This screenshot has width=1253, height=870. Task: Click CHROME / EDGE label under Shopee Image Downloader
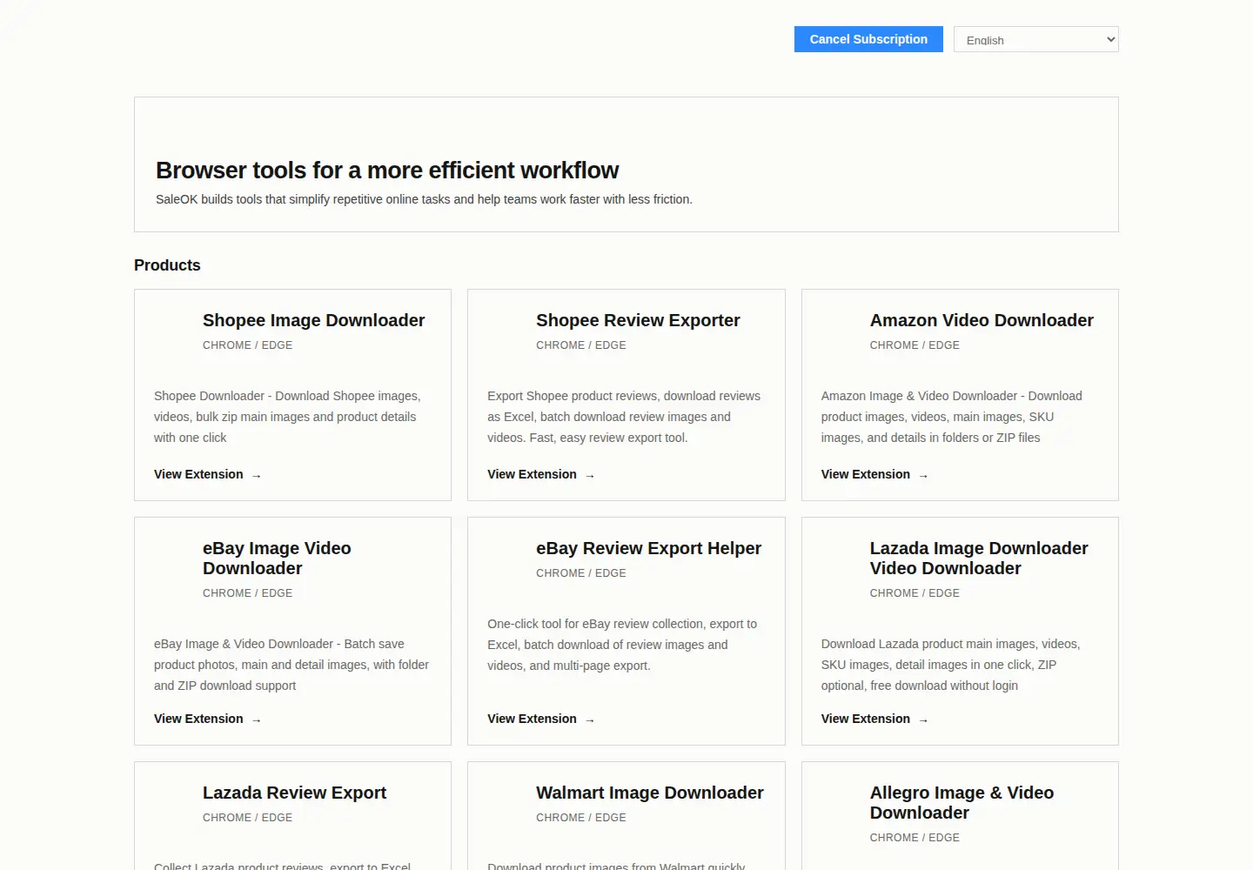[x=247, y=345]
